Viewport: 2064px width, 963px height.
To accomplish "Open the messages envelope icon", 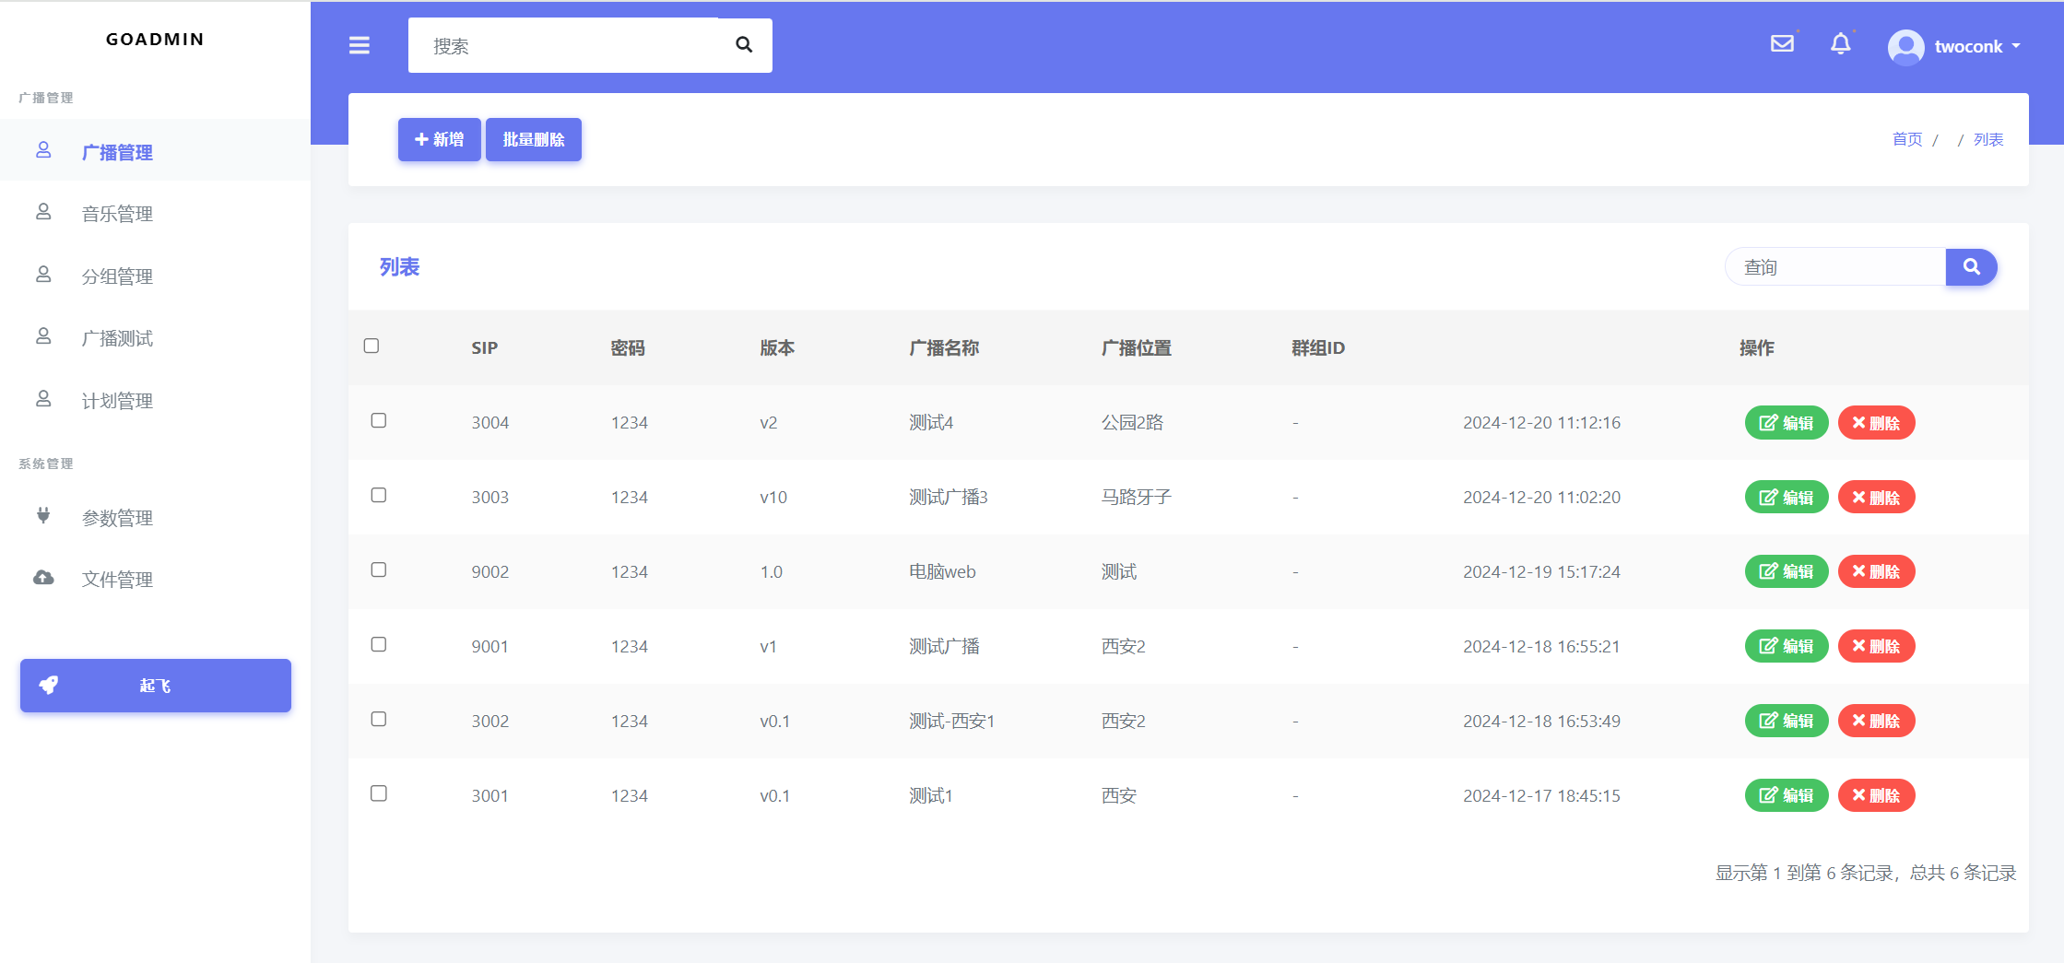I will (1782, 42).
